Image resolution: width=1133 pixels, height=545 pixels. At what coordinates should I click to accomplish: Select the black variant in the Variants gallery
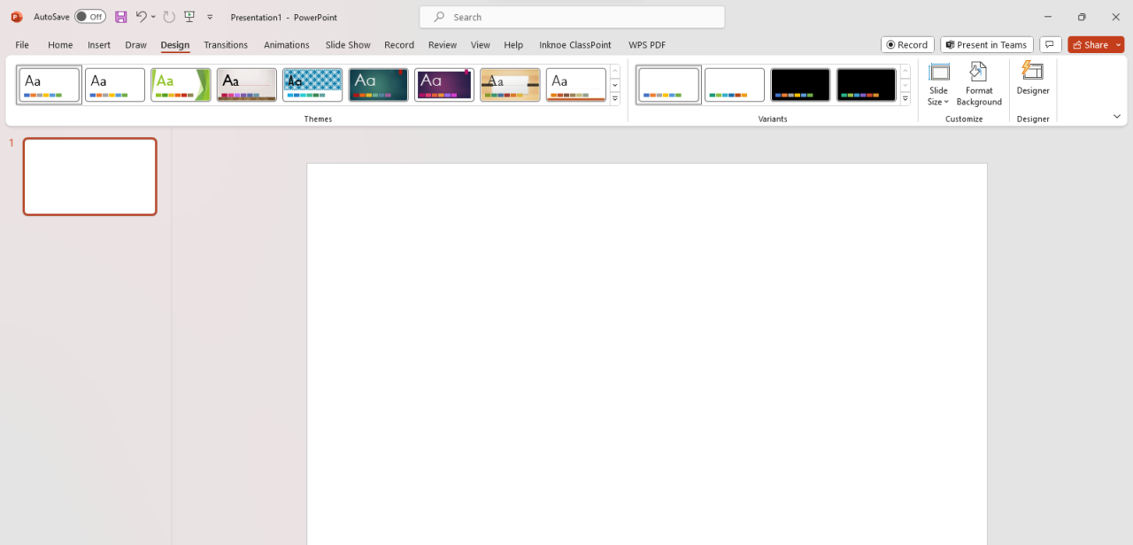(x=799, y=84)
